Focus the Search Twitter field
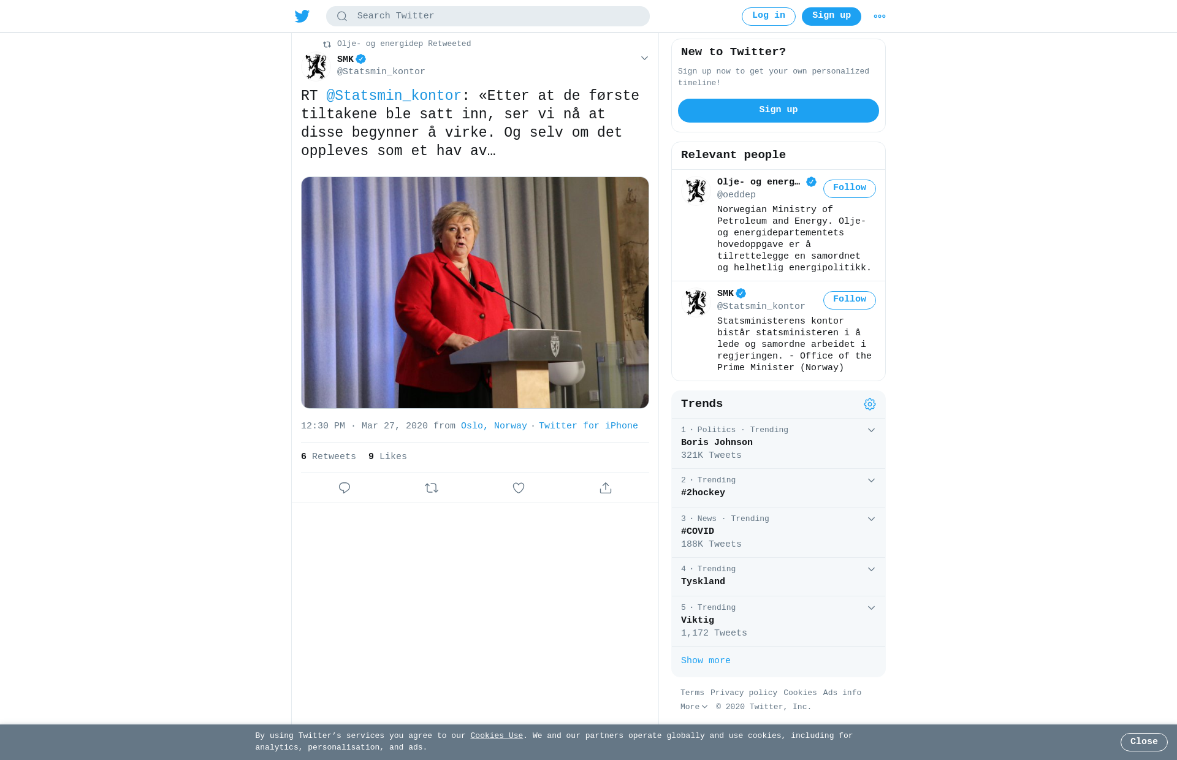The width and height of the screenshot is (1177, 760). tap(488, 17)
